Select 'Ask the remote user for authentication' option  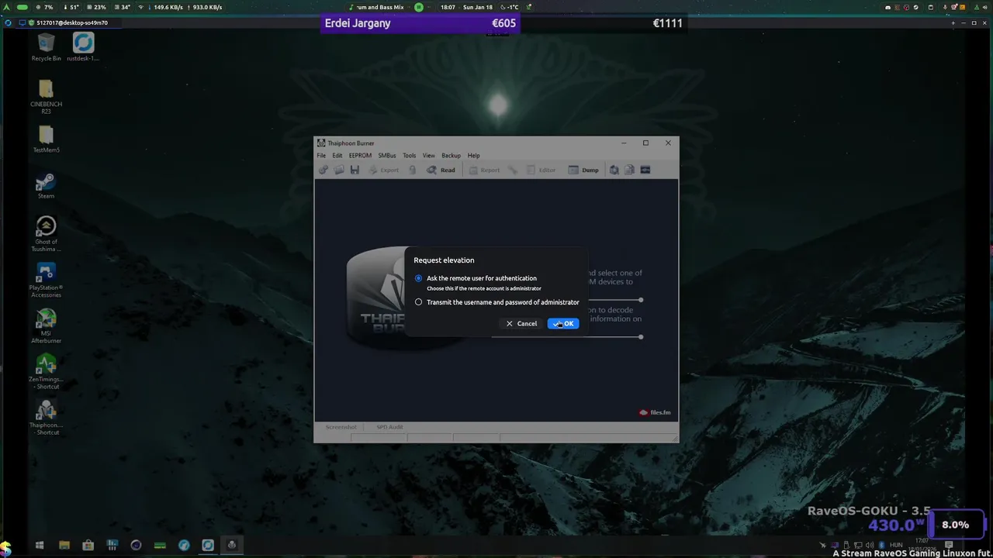coord(418,278)
